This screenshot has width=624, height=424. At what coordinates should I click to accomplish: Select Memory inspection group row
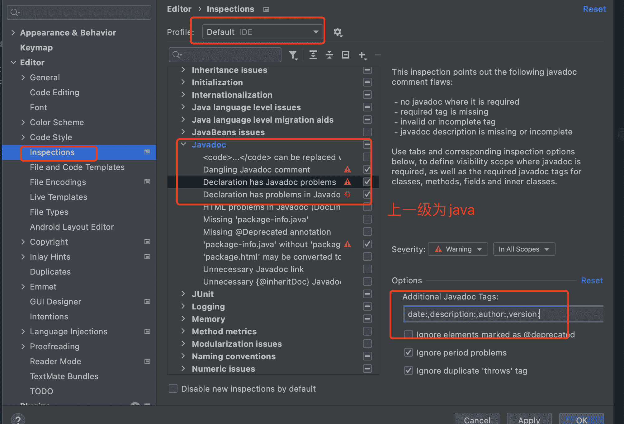coord(272,319)
